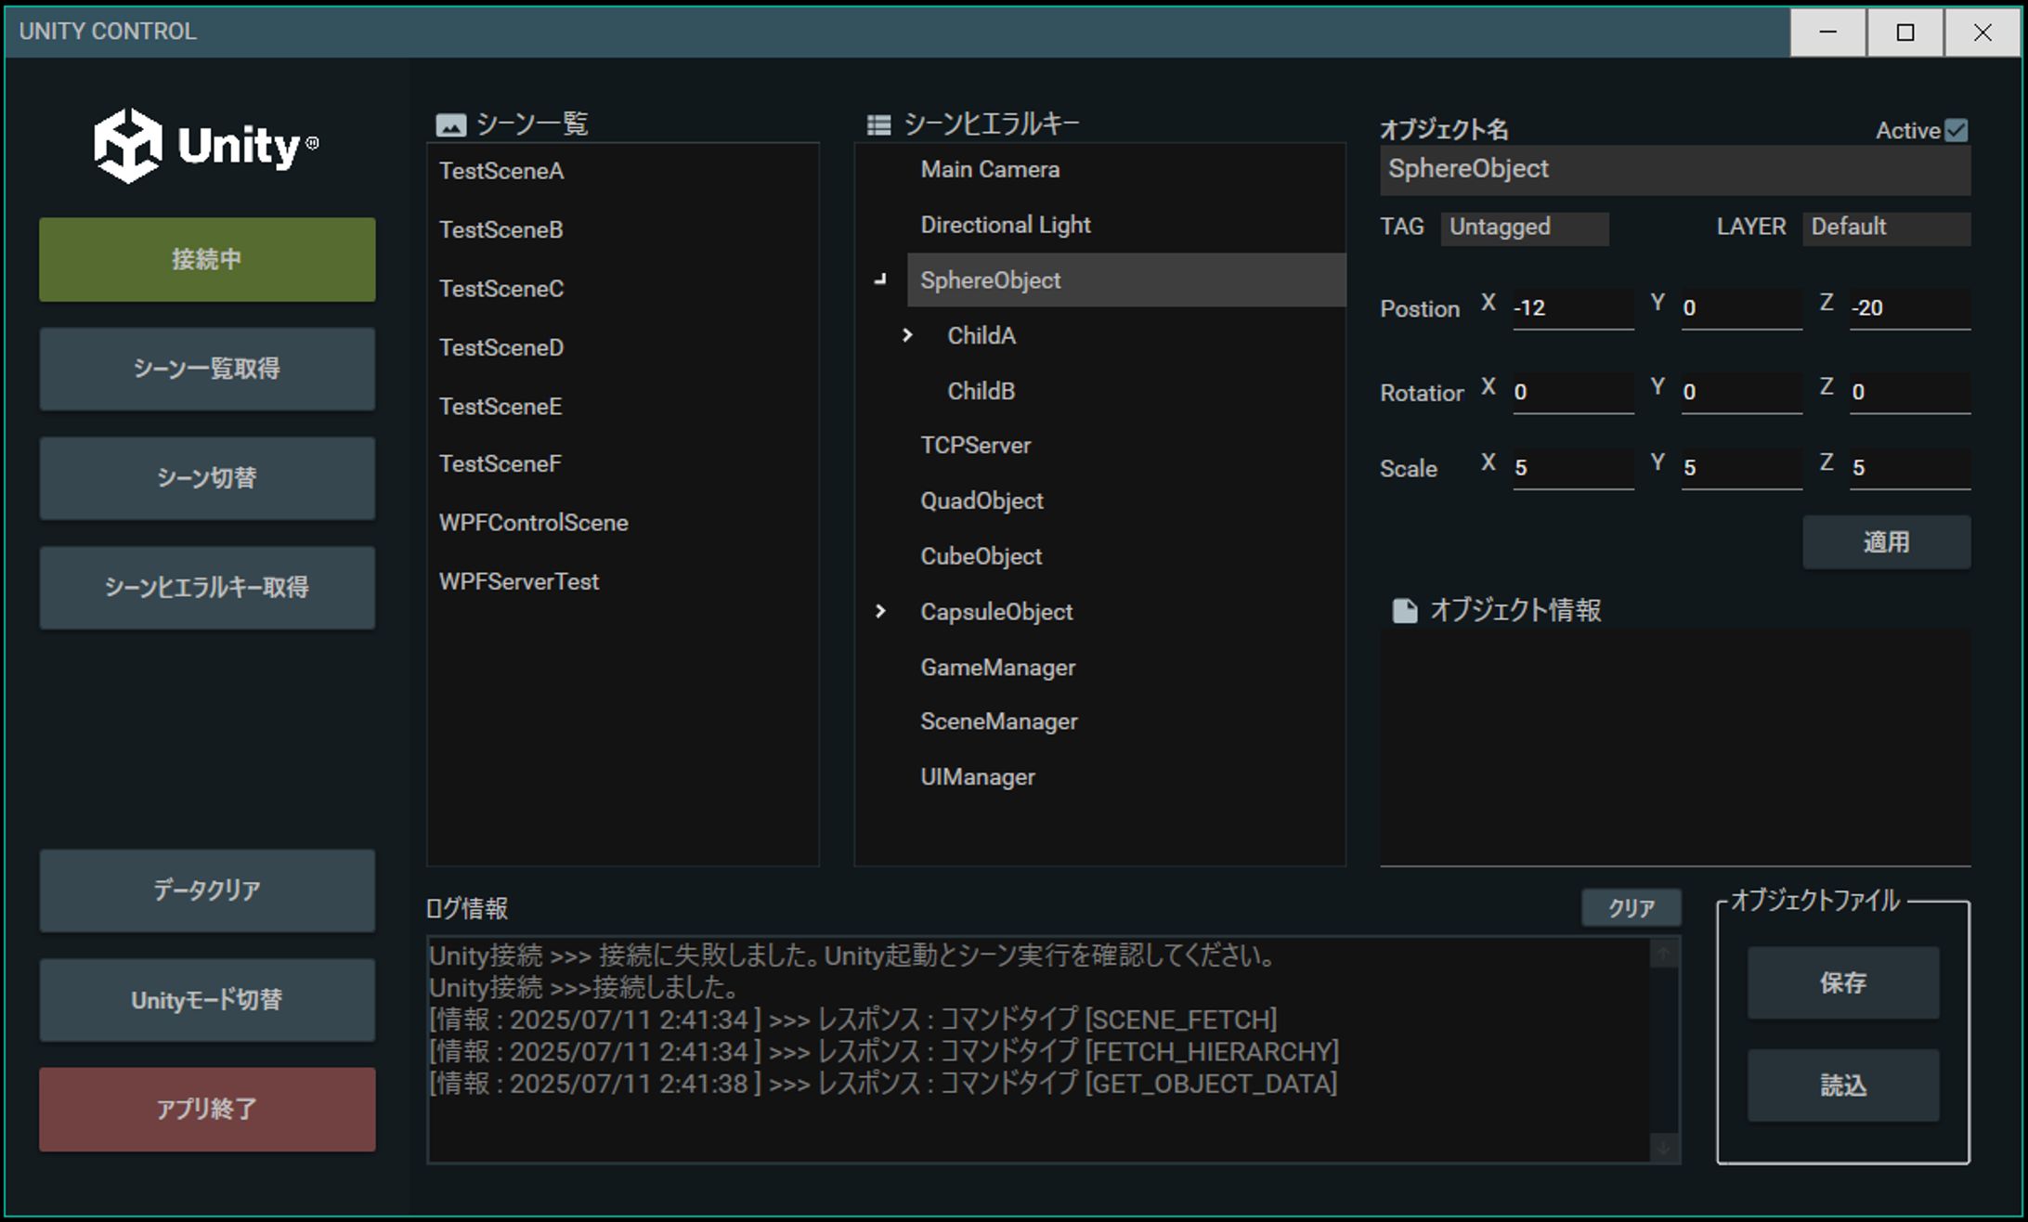Image resolution: width=2028 pixels, height=1222 pixels.
Task: Expand the ChildA tree node
Action: [907, 335]
